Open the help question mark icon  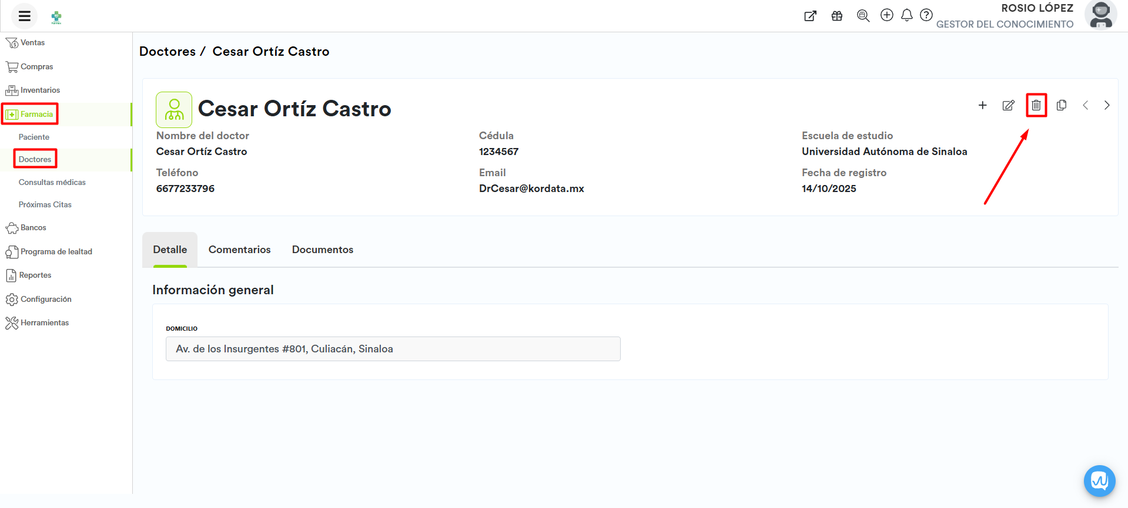tap(926, 15)
